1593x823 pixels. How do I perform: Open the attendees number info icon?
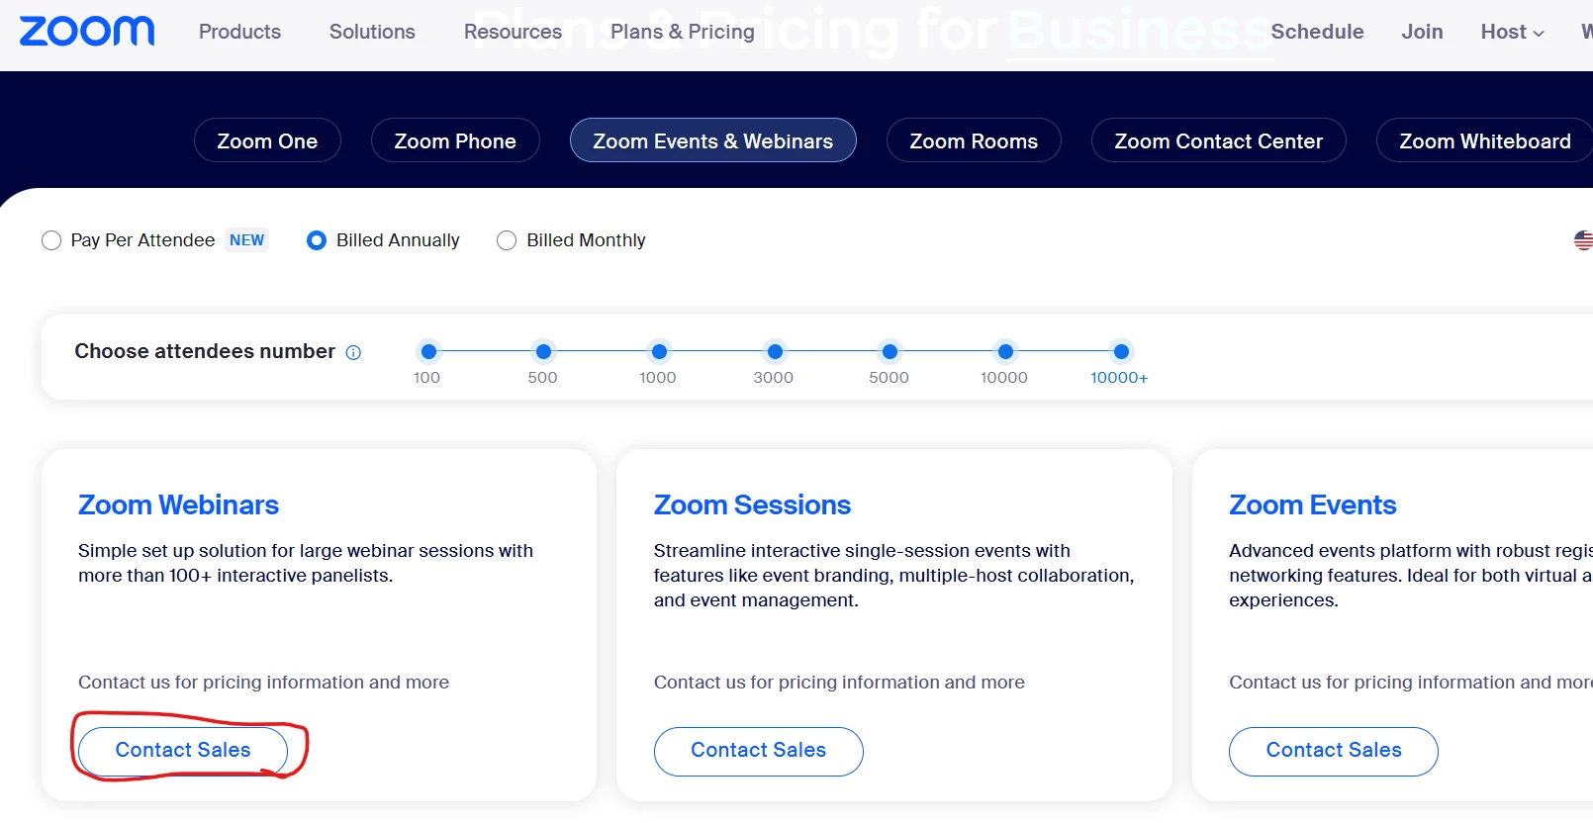click(x=353, y=352)
